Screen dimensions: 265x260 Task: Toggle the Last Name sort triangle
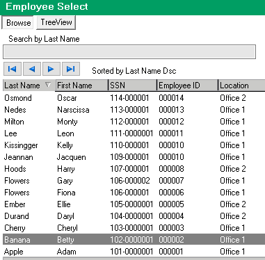48,85
